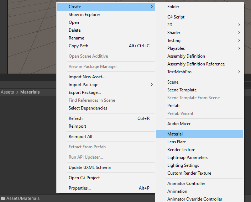Expand the 2D submenu arrow
This screenshot has height=202, width=251.
239,25
